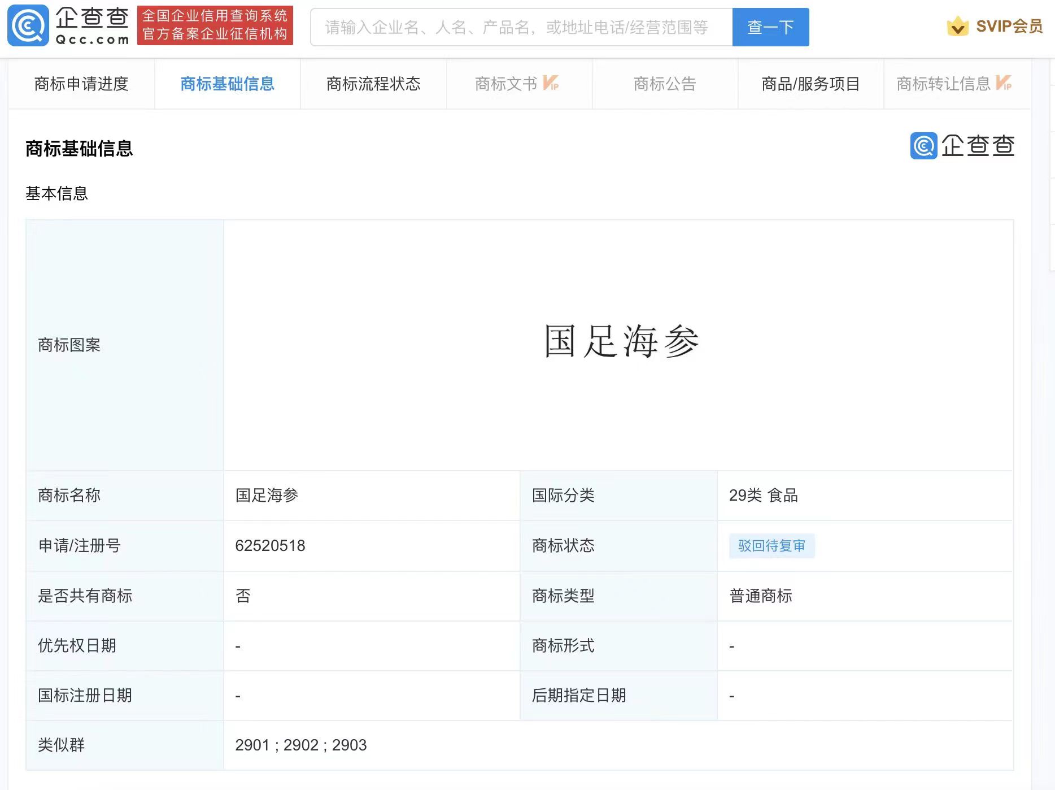
Task: Click the VIP badge beside 商标转让信息
Action: (x=1004, y=83)
